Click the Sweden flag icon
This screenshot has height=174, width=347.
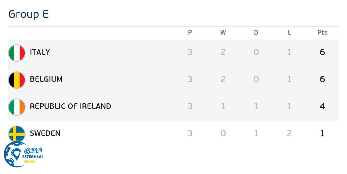click(x=17, y=133)
